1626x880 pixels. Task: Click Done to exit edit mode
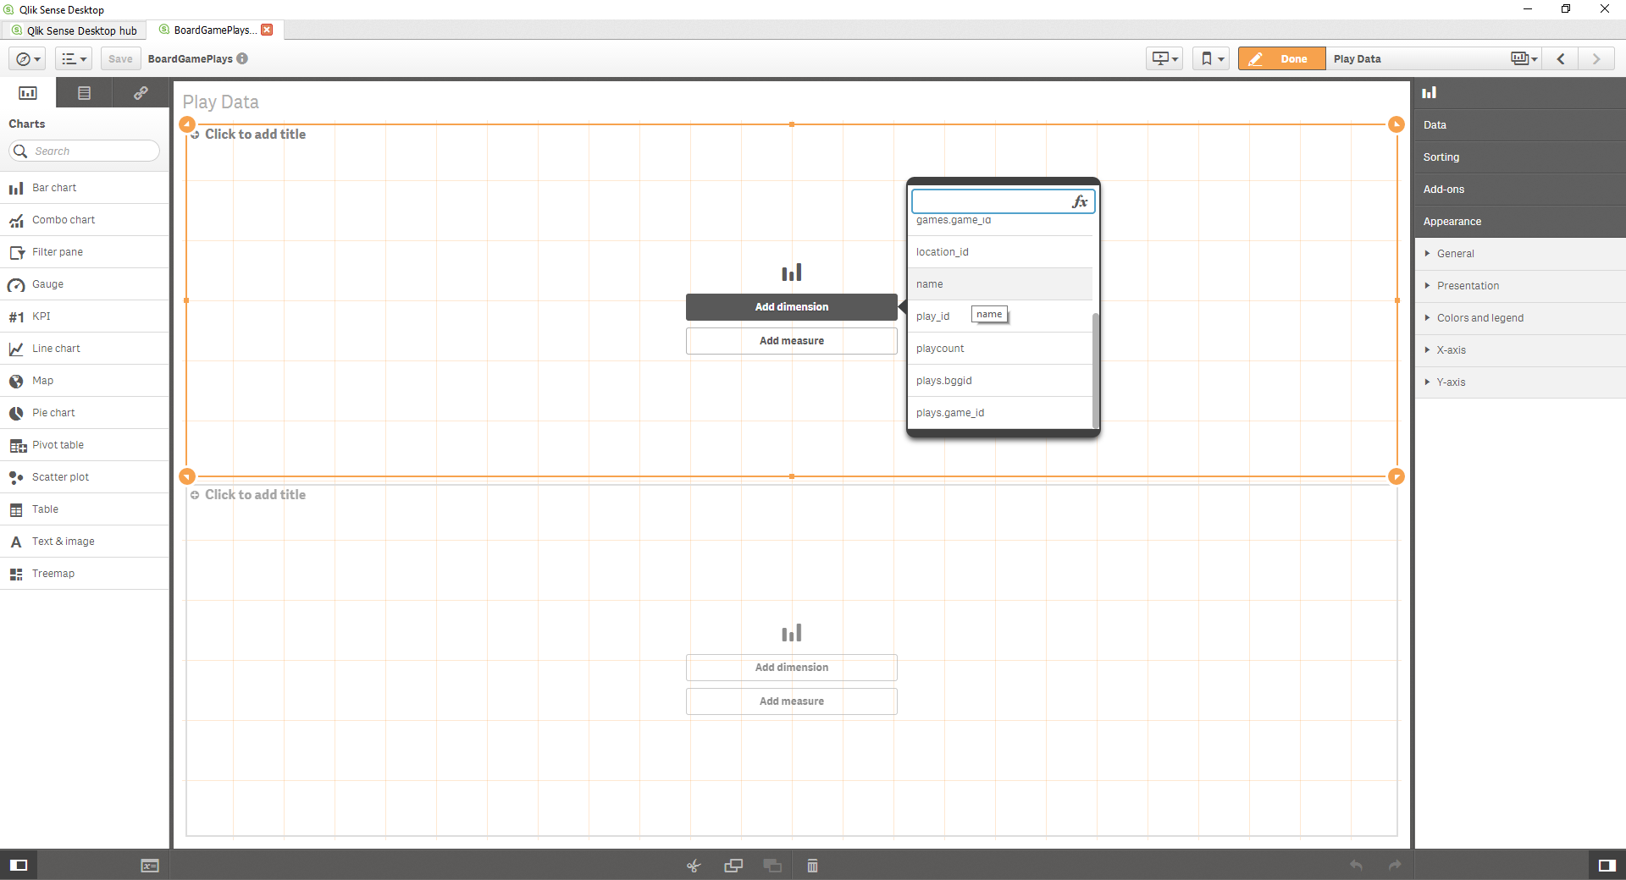click(1281, 59)
